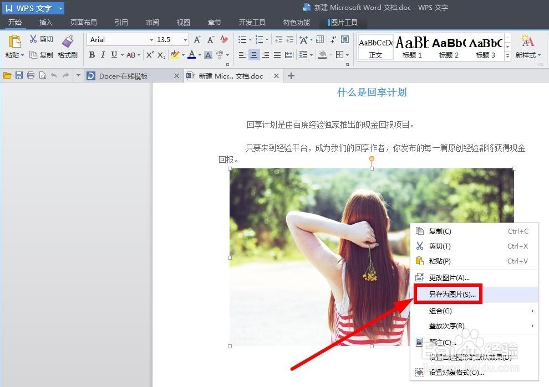Open print preview icon
549x387 pixels.
(x=42, y=75)
